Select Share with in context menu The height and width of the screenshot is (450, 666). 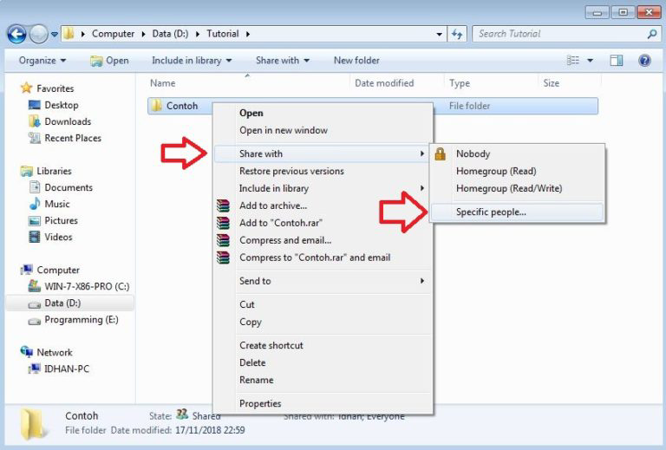323,153
